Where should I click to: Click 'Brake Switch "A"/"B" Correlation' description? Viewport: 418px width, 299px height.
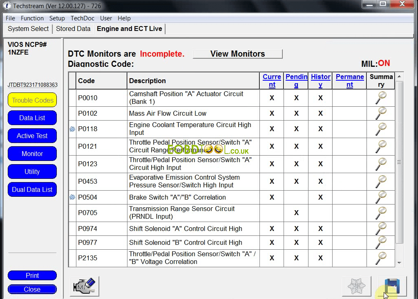177,197
